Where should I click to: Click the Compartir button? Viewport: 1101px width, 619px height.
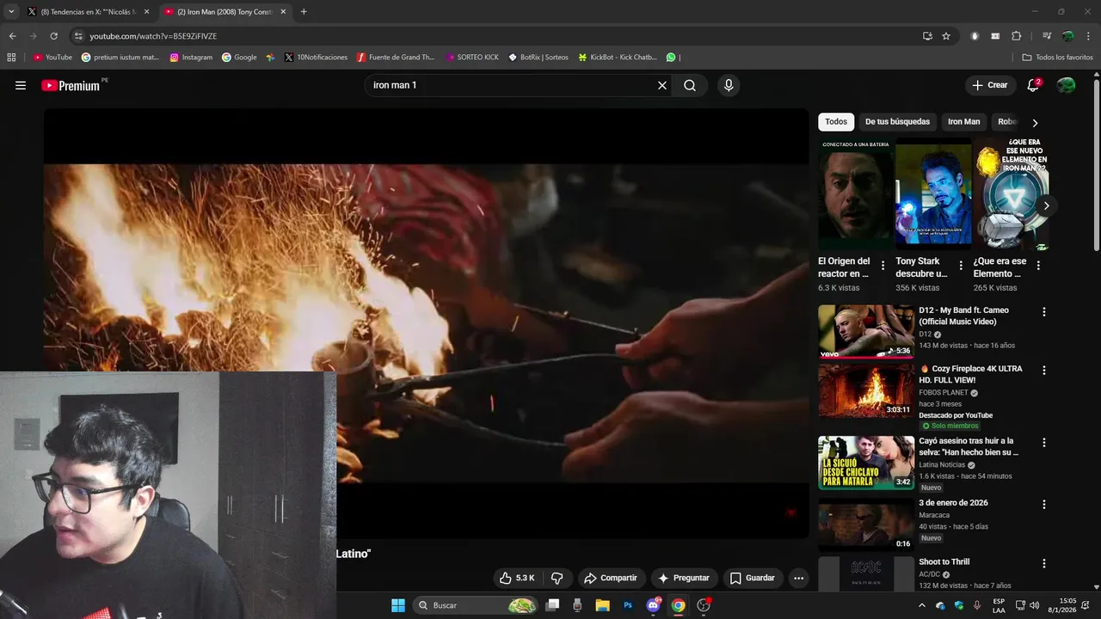pyautogui.click(x=611, y=578)
